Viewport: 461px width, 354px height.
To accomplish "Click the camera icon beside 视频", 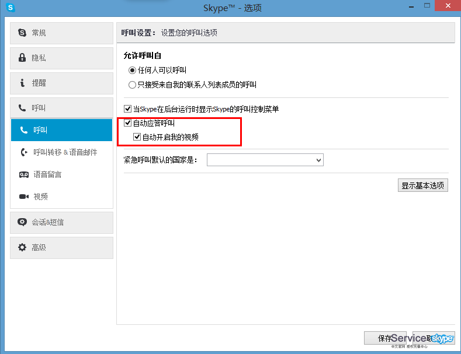I will [x=24, y=197].
